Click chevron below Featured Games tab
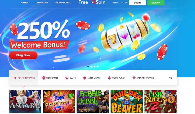 (23, 87)
